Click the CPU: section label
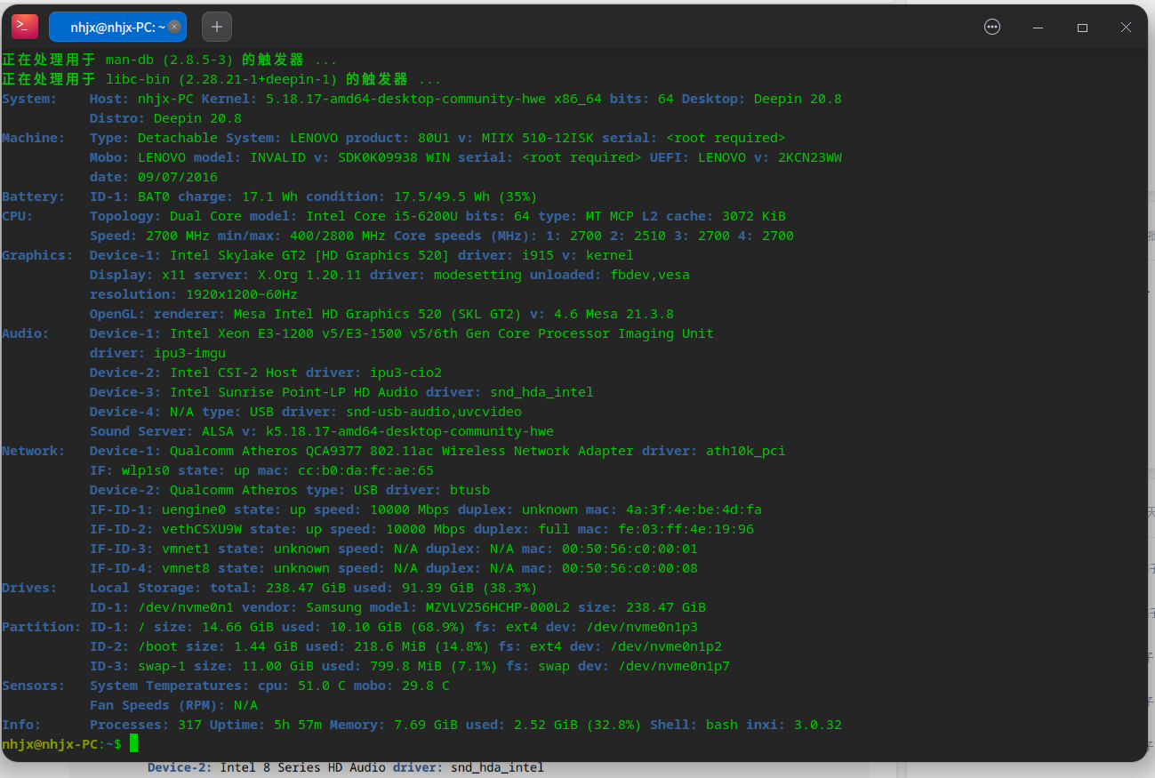Screen dimensions: 1155x778 pos(18,216)
